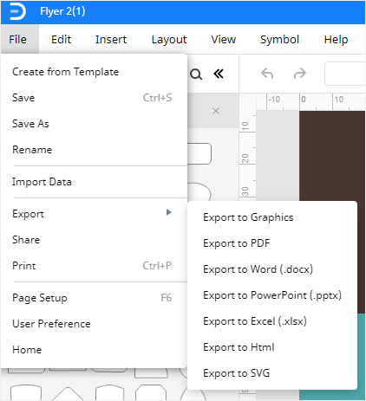The image size is (366, 401).
Task: Open the Symbol menu
Action: pyautogui.click(x=279, y=39)
